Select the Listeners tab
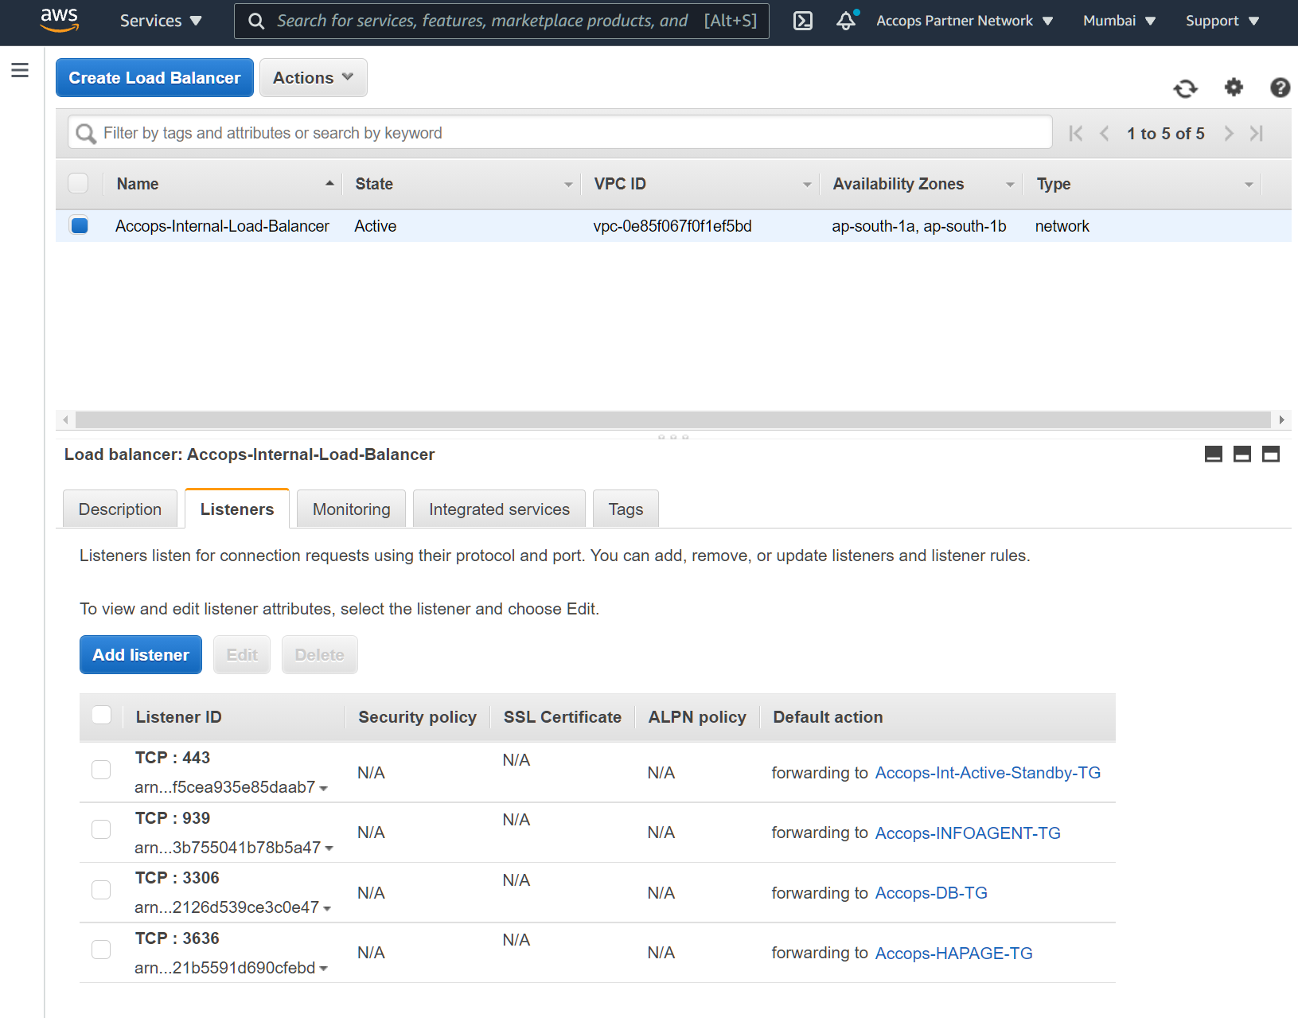The width and height of the screenshot is (1298, 1018). point(237,509)
